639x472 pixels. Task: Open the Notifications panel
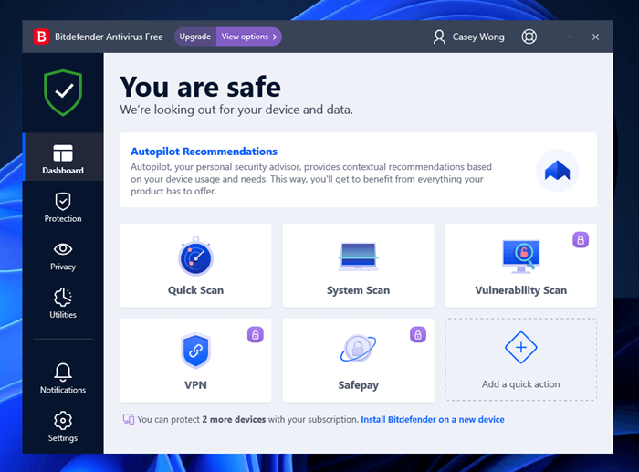point(63,379)
